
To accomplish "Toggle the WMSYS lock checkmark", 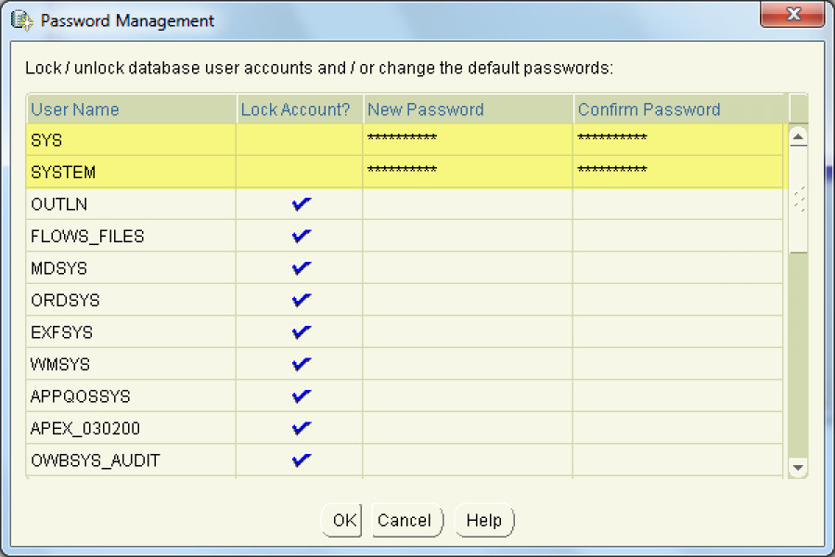I will tap(301, 364).
